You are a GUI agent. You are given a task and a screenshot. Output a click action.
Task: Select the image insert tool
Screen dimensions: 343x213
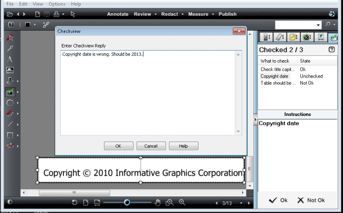click(x=10, y=70)
